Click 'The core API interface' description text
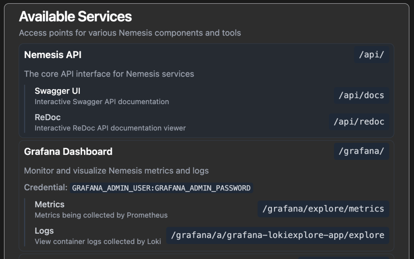The height and width of the screenshot is (259, 414). [109, 74]
